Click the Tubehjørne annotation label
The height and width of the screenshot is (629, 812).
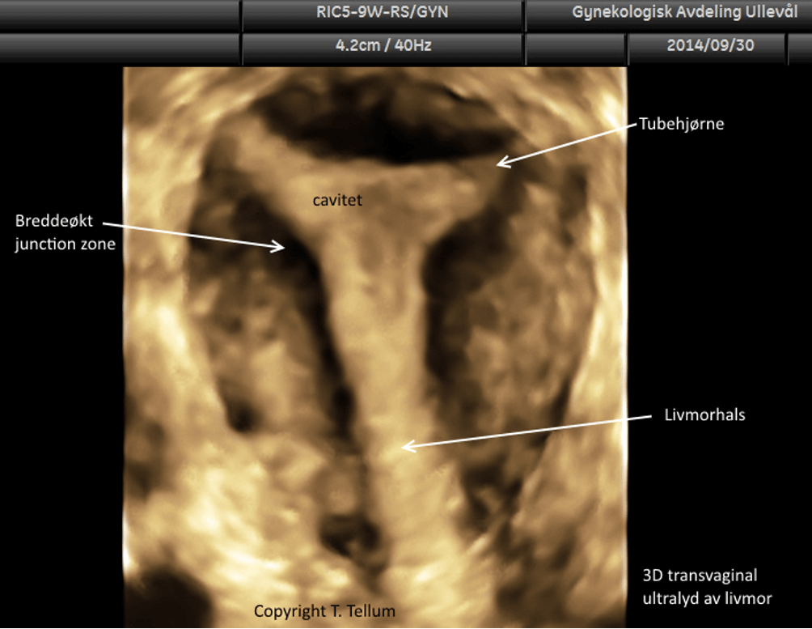click(x=681, y=124)
